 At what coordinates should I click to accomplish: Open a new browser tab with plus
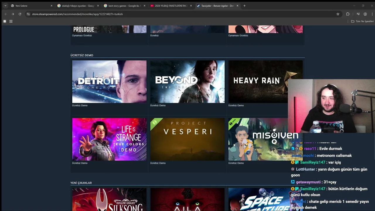tap(245, 6)
